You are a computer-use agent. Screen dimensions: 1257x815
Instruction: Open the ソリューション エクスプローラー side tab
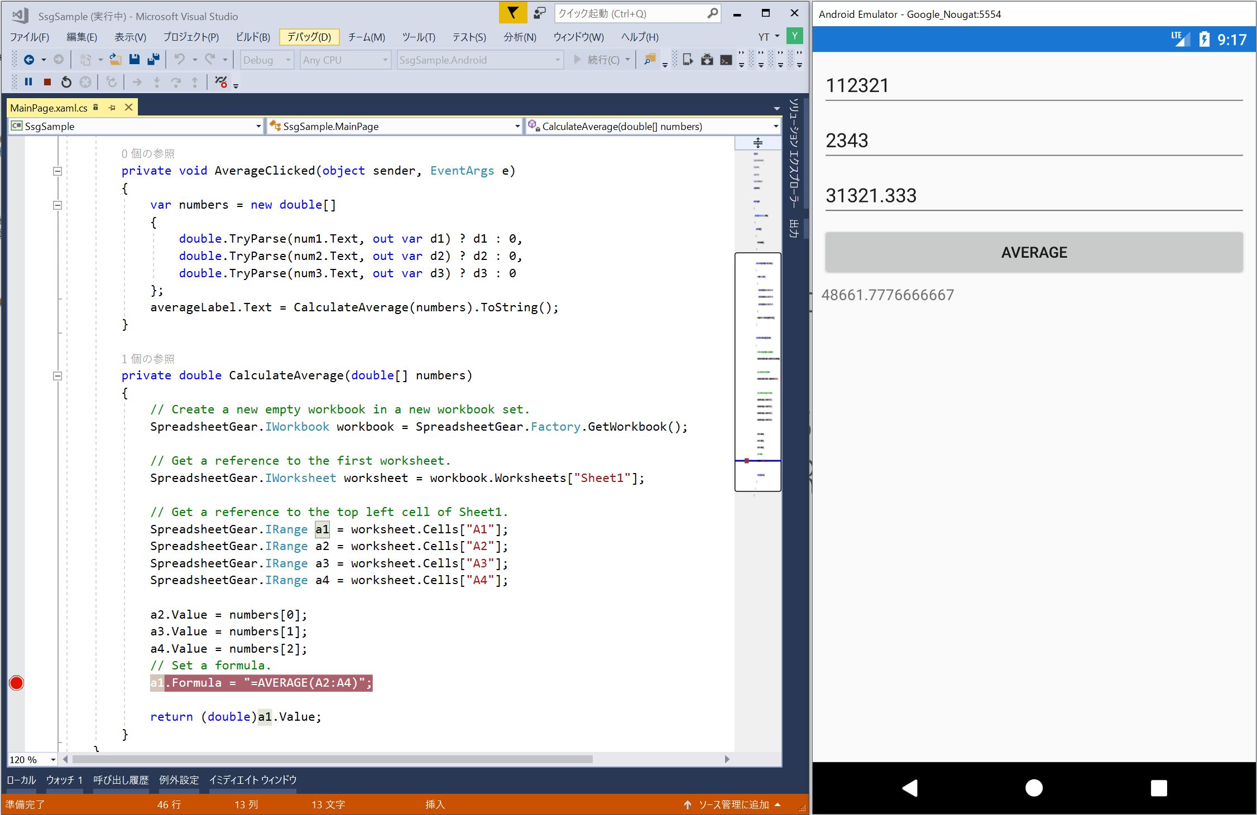[x=794, y=153]
